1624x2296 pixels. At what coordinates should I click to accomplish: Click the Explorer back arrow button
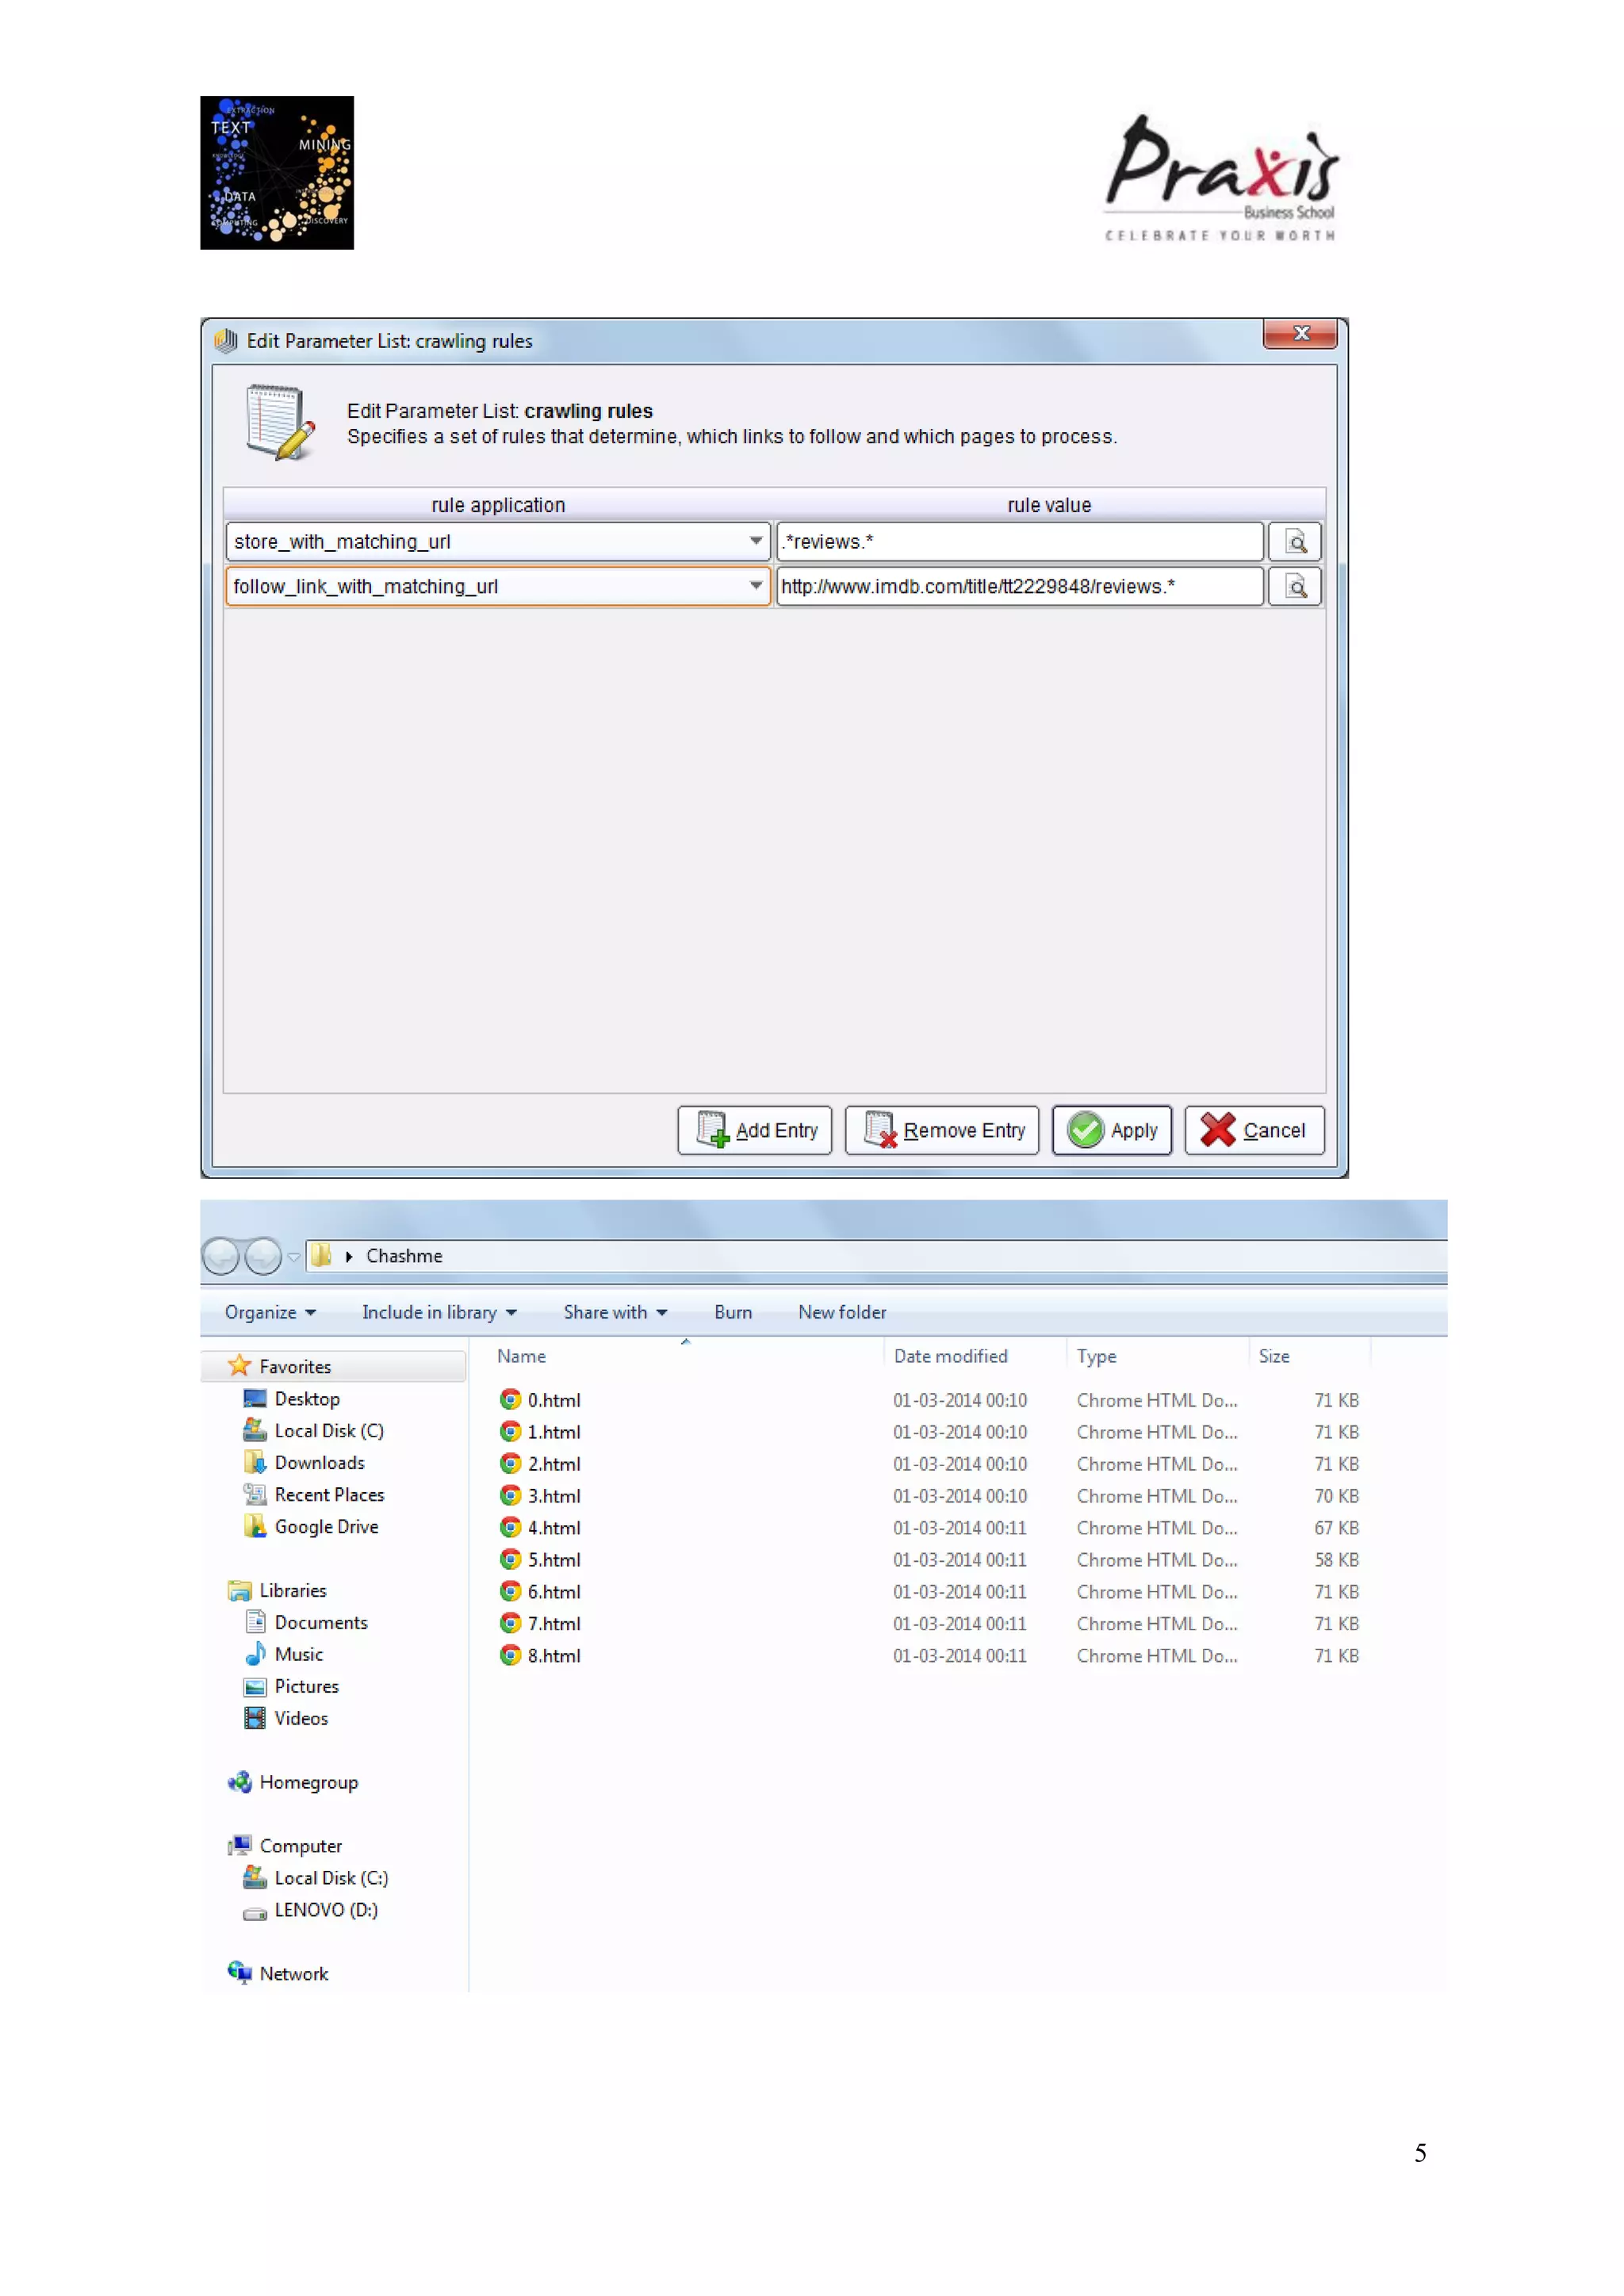click(221, 1256)
